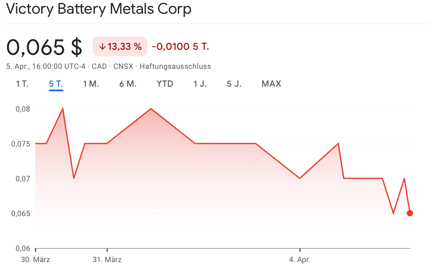
Task: Select the 5 T. time range tab
Action: 56,84
